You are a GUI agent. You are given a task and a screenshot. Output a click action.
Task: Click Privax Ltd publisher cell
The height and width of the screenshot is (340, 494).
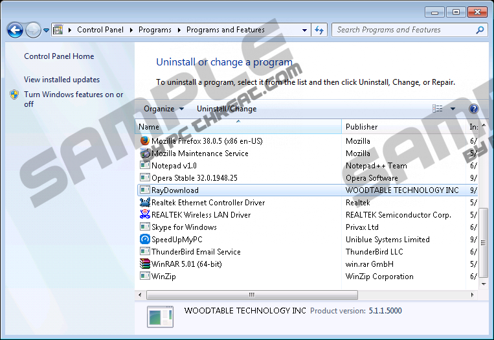[x=362, y=227]
